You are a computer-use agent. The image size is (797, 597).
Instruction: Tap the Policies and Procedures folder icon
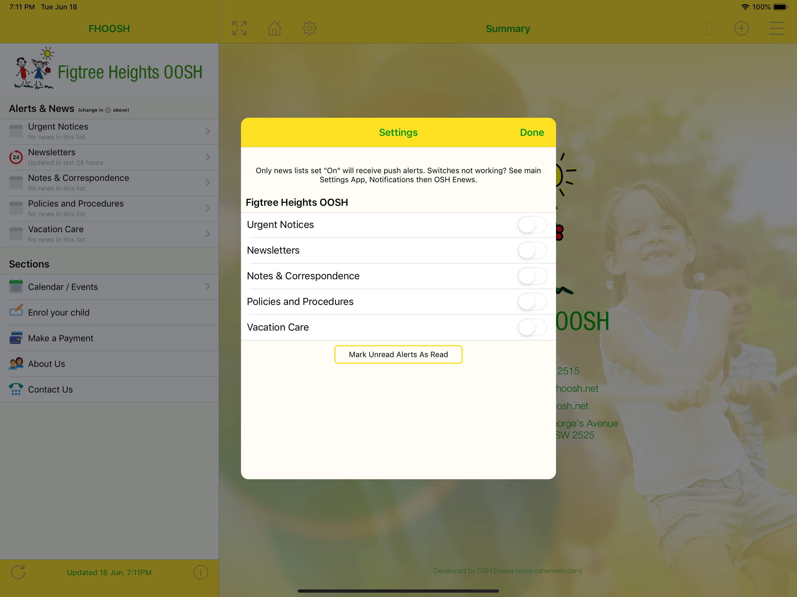click(16, 208)
